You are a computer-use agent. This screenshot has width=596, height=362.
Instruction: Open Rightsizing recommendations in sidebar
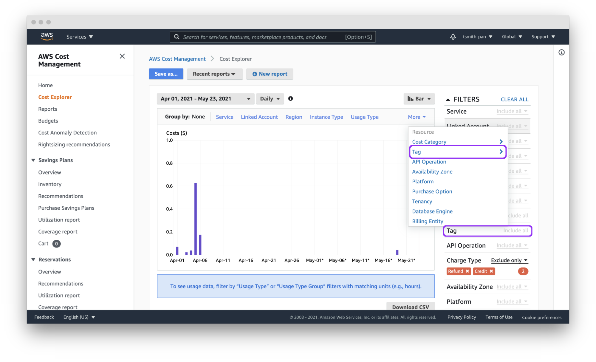click(74, 145)
